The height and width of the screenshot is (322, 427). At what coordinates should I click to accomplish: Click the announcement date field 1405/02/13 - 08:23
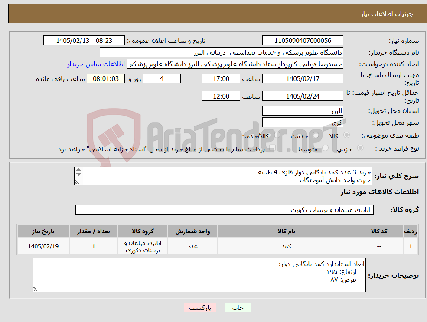click(84, 41)
